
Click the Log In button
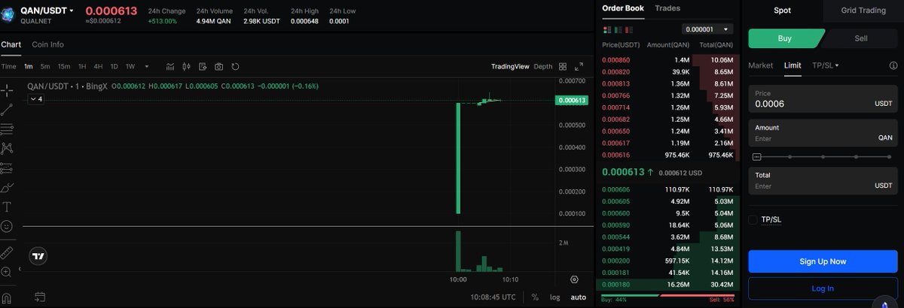(x=823, y=288)
